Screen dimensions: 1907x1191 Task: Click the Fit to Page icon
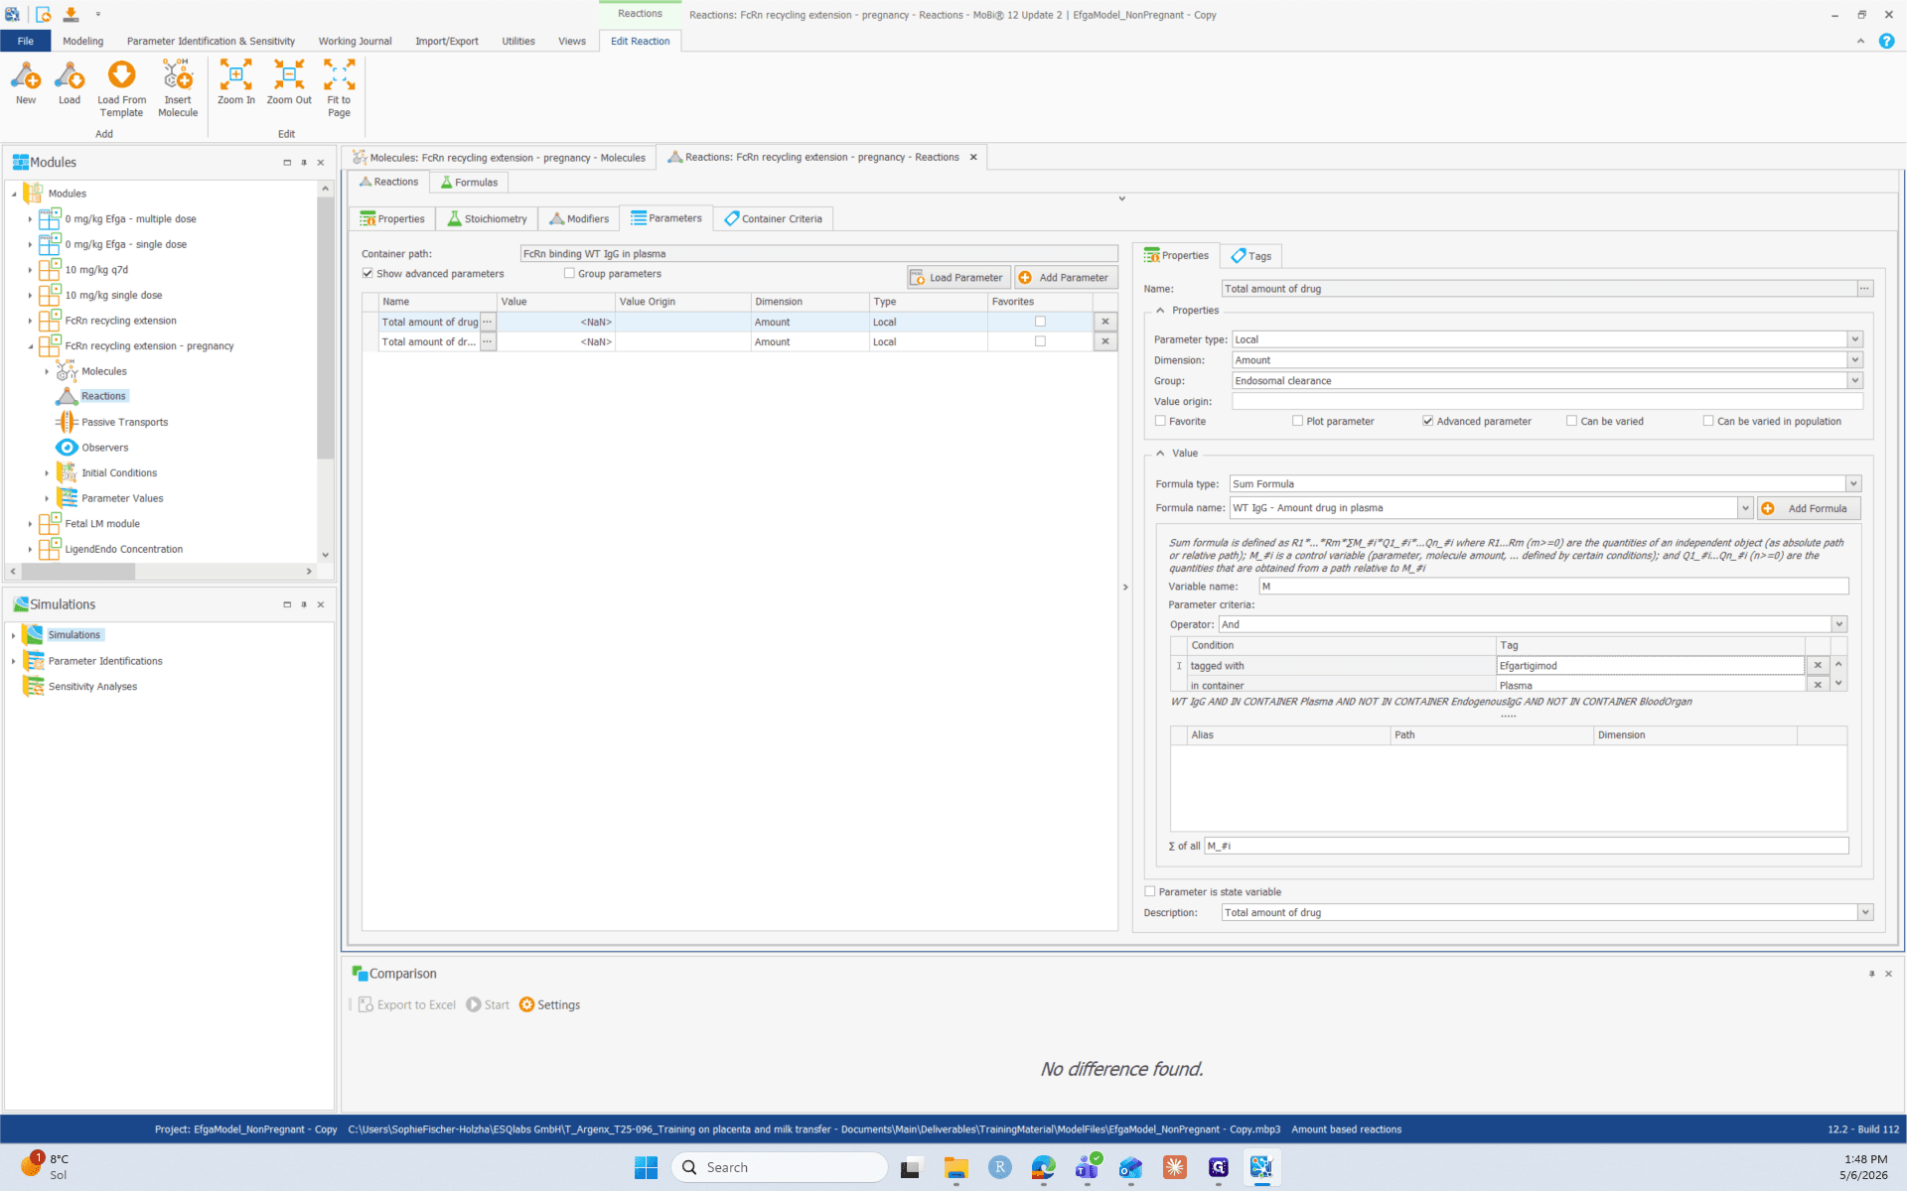[339, 75]
